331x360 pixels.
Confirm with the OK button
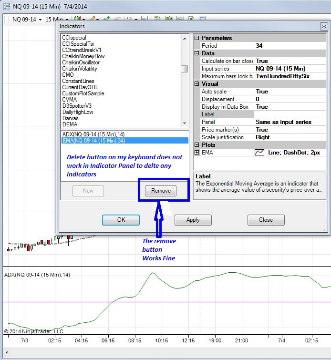[121, 220]
